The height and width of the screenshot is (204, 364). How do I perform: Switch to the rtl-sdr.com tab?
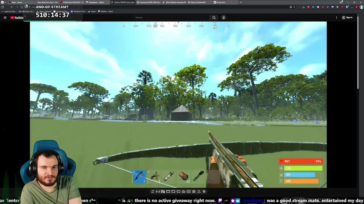(225, 2)
